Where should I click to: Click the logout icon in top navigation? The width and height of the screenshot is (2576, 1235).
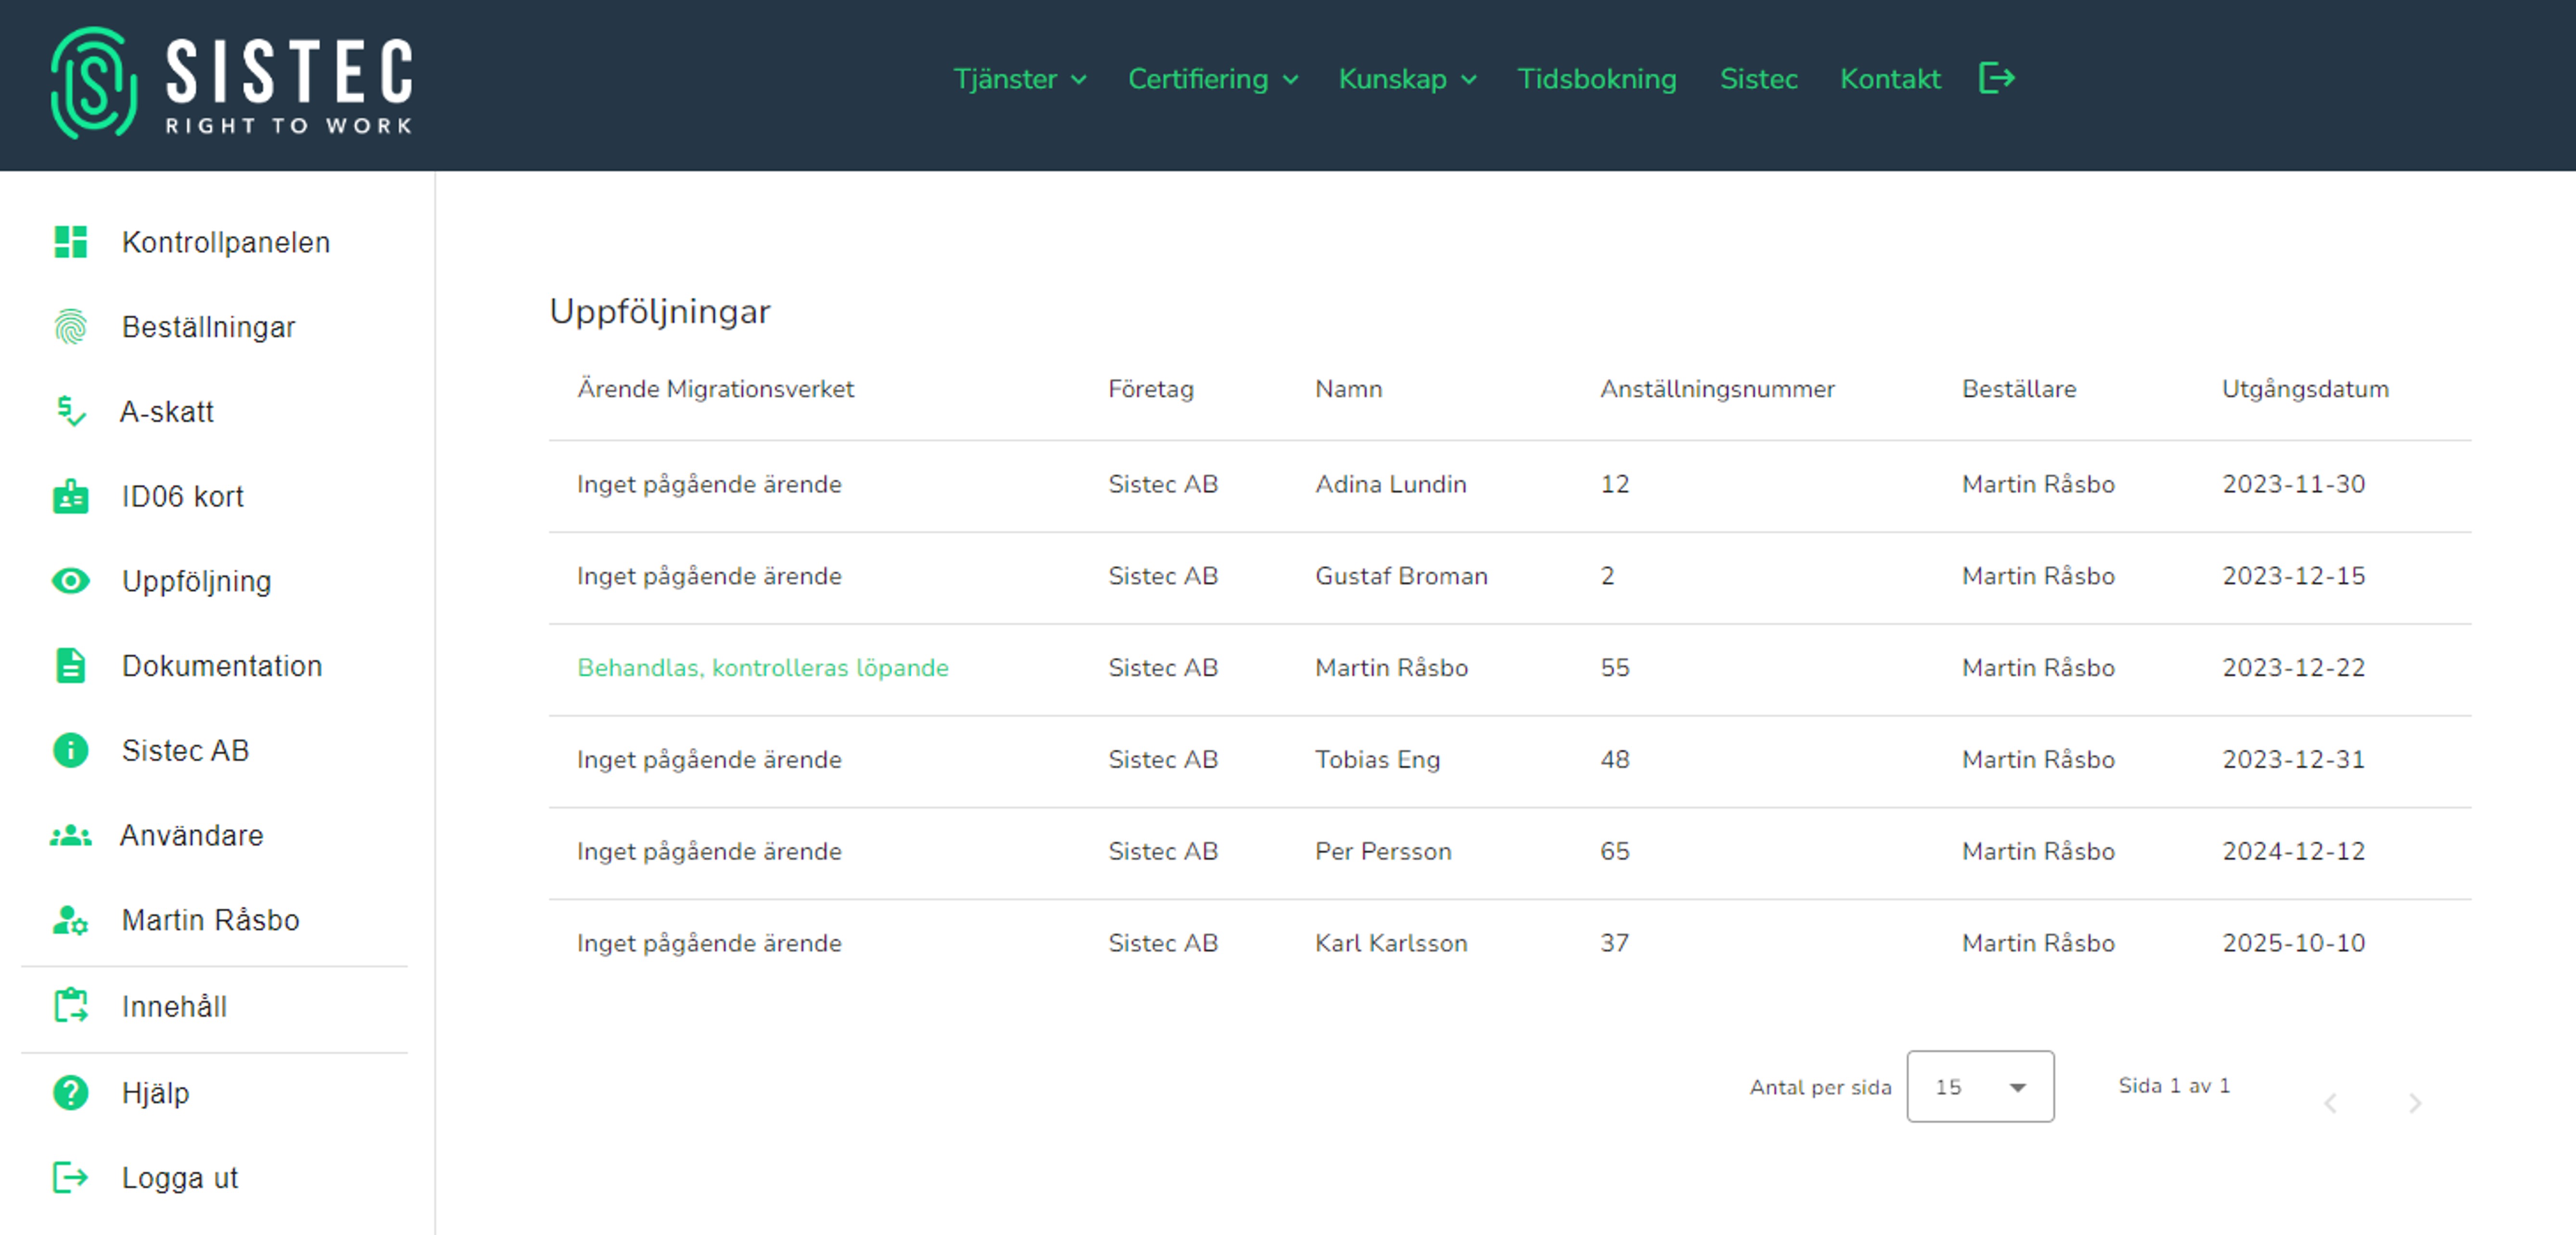point(1996,78)
